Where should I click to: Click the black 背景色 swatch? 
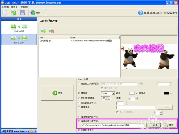[x=167, y=94]
